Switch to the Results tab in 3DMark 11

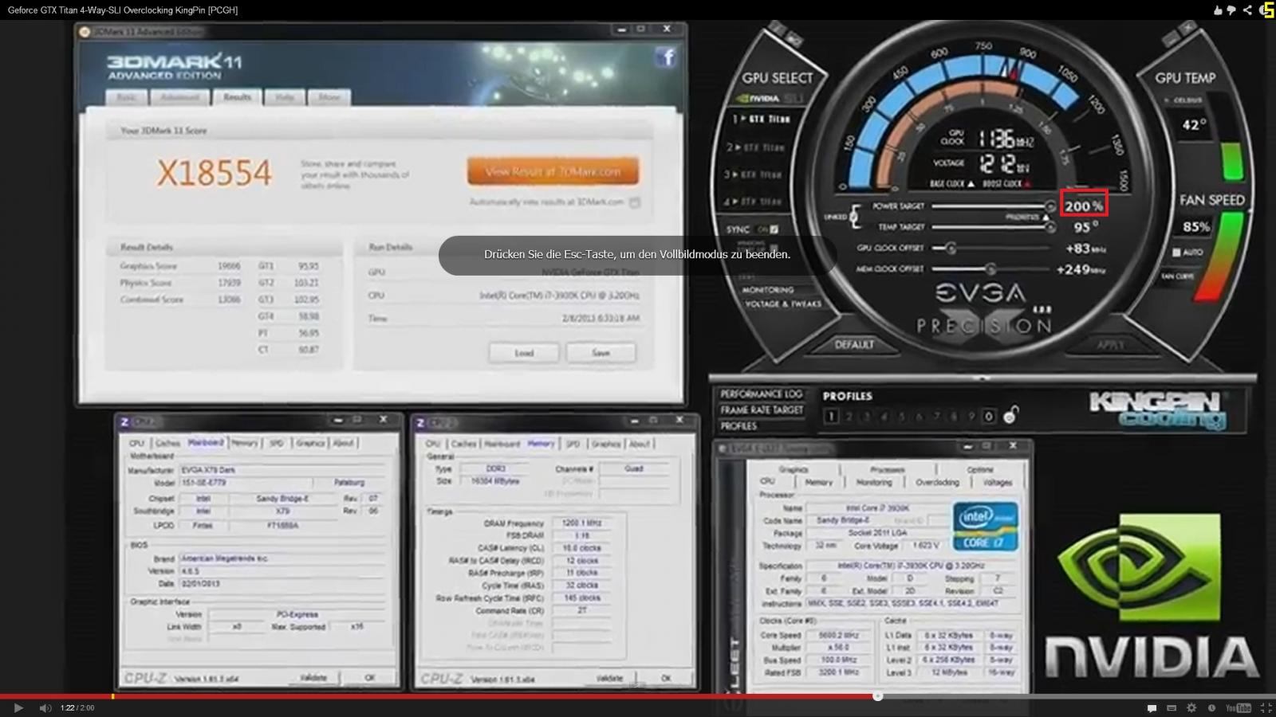coord(237,97)
